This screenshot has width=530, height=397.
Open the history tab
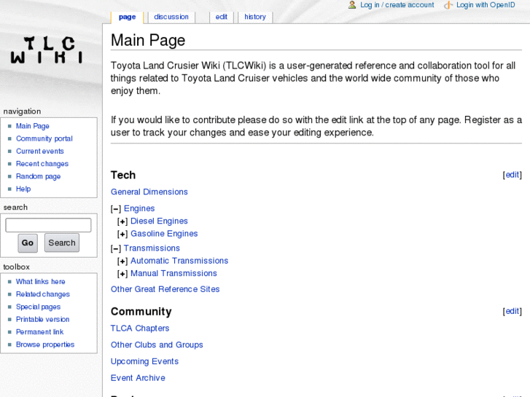(x=255, y=17)
